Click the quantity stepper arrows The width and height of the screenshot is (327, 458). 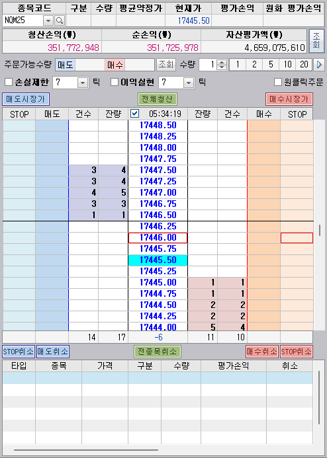click(222, 64)
